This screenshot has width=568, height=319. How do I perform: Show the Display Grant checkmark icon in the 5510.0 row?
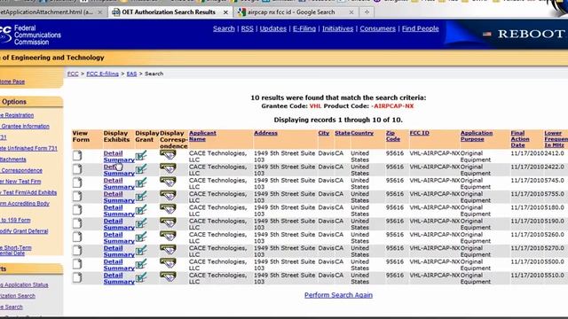[141, 277]
